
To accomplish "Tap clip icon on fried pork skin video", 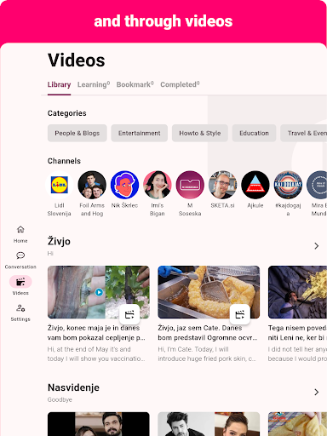I will tap(240, 314).
